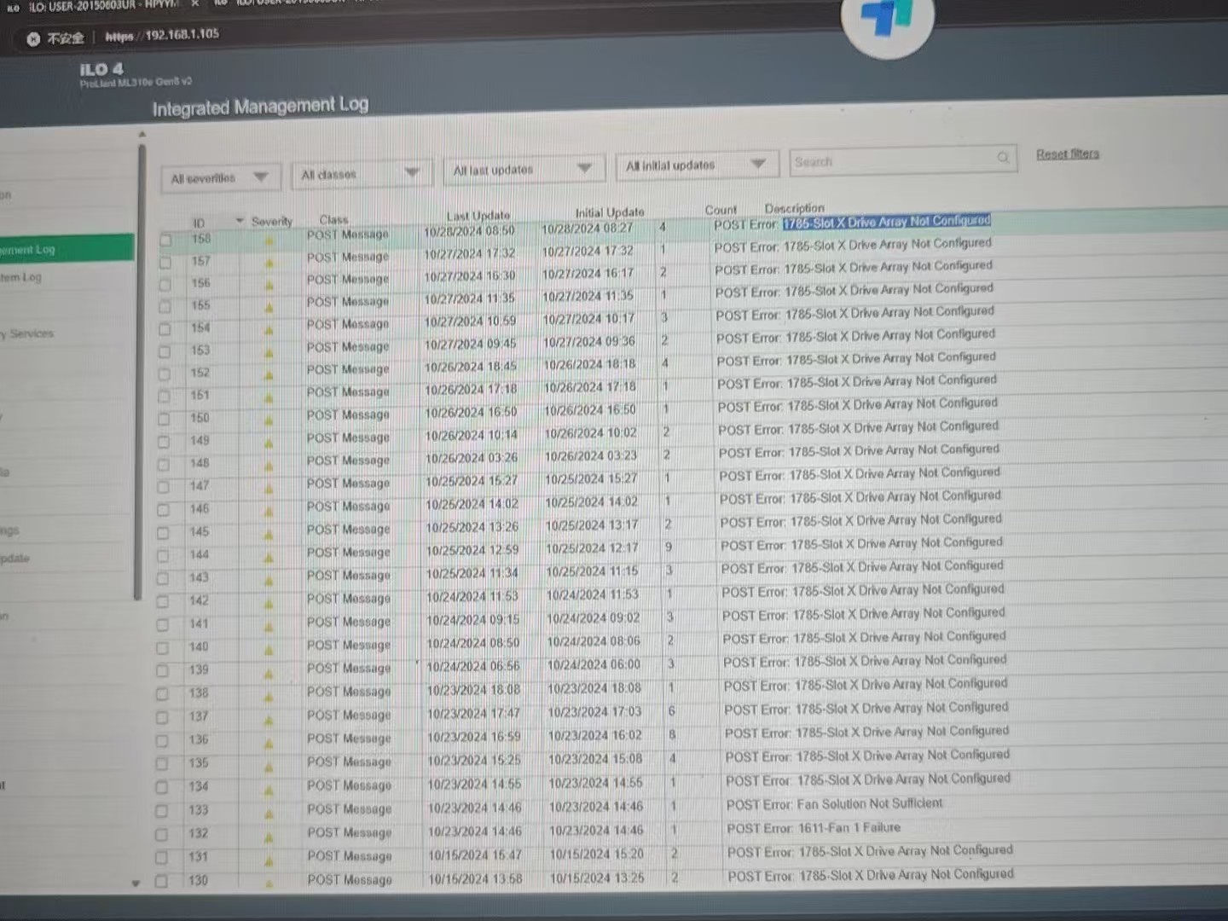Expand the All initial updates dropdown
This screenshot has width=1228, height=921.
(696, 165)
